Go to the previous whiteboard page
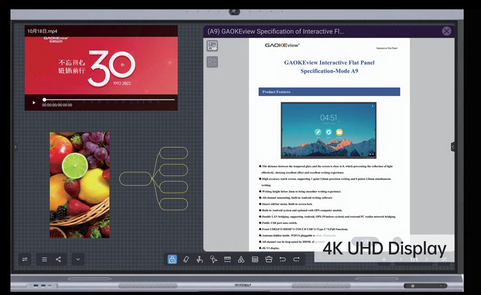Screen dimensions: 481x295 [x=401, y=259]
